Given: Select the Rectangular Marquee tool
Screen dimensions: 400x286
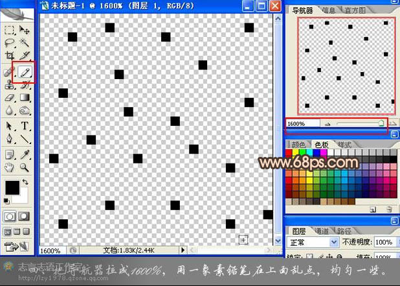Looking at the screenshot, I should click(10, 30).
